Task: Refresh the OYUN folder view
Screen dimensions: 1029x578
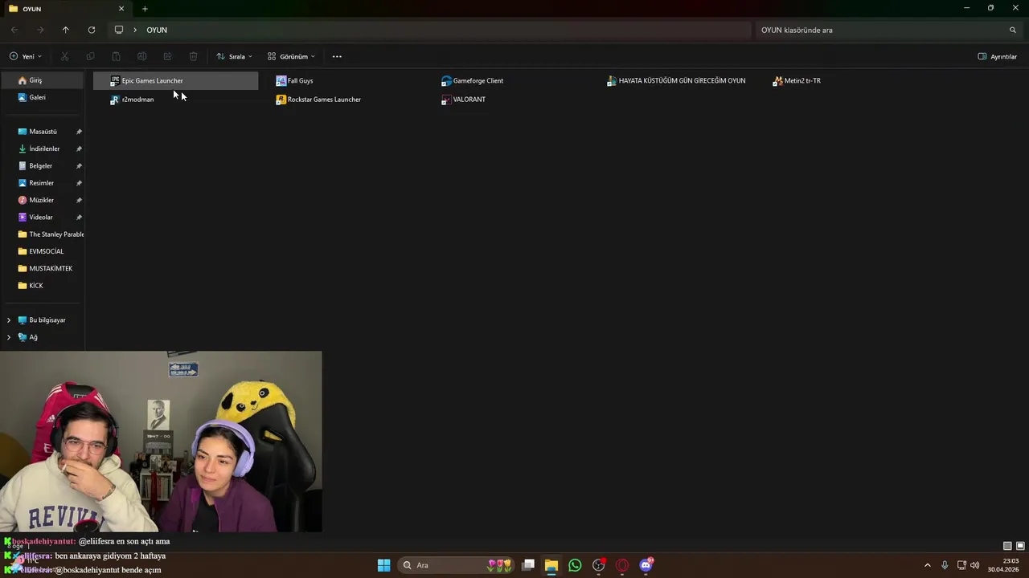Action: click(92, 30)
